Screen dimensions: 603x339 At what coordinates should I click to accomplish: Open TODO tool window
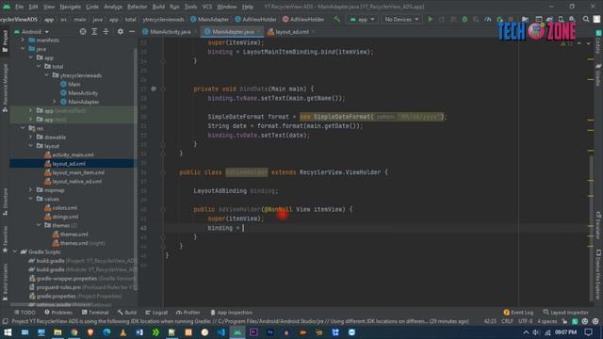point(24,313)
